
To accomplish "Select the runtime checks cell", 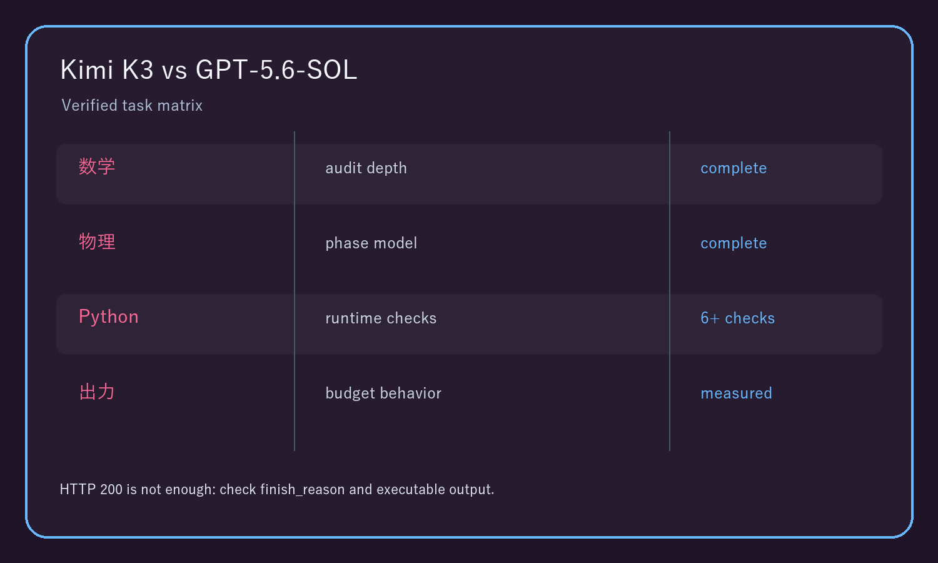I will tap(381, 318).
